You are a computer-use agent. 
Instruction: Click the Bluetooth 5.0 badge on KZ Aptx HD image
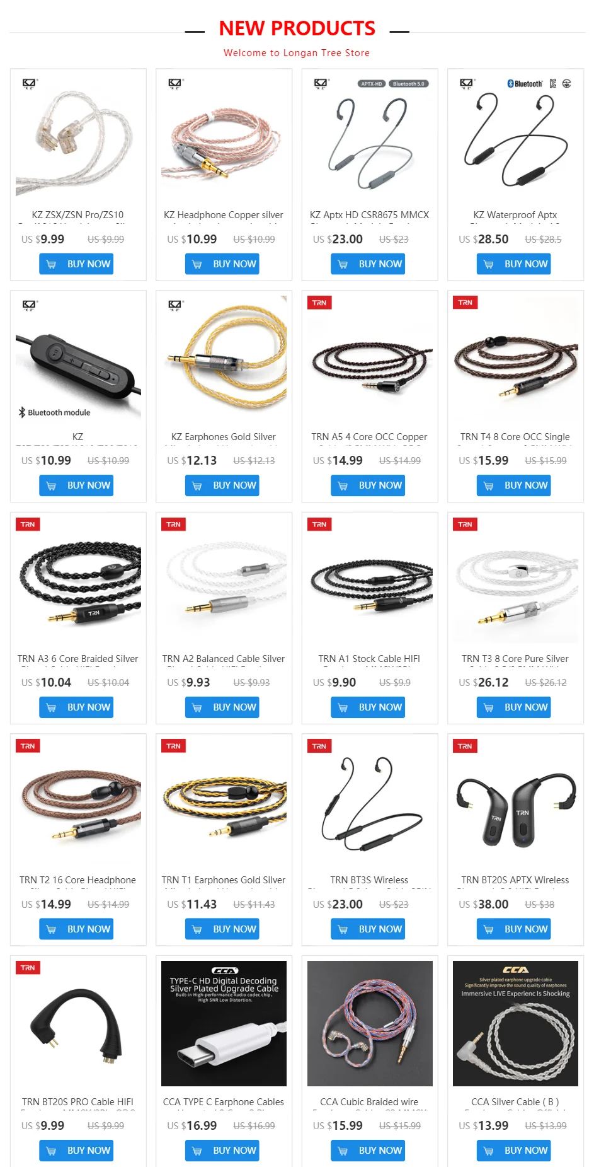408,84
